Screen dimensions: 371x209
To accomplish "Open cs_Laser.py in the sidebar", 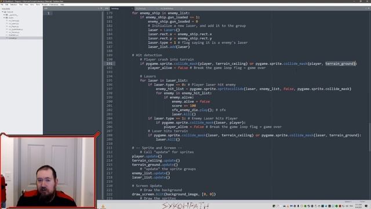I will pyautogui.click(x=13, y=24).
